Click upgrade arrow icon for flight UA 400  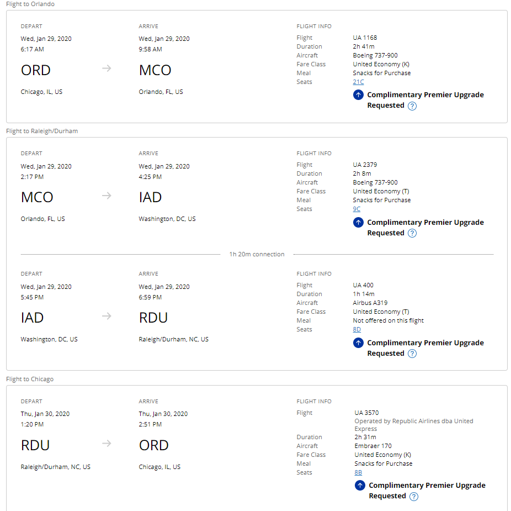tap(359, 343)
